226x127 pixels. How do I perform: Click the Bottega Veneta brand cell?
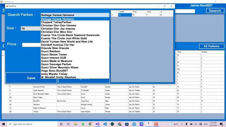point(93,104)
